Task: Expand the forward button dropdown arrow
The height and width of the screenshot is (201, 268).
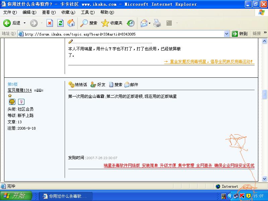Action: pos(41,23)
